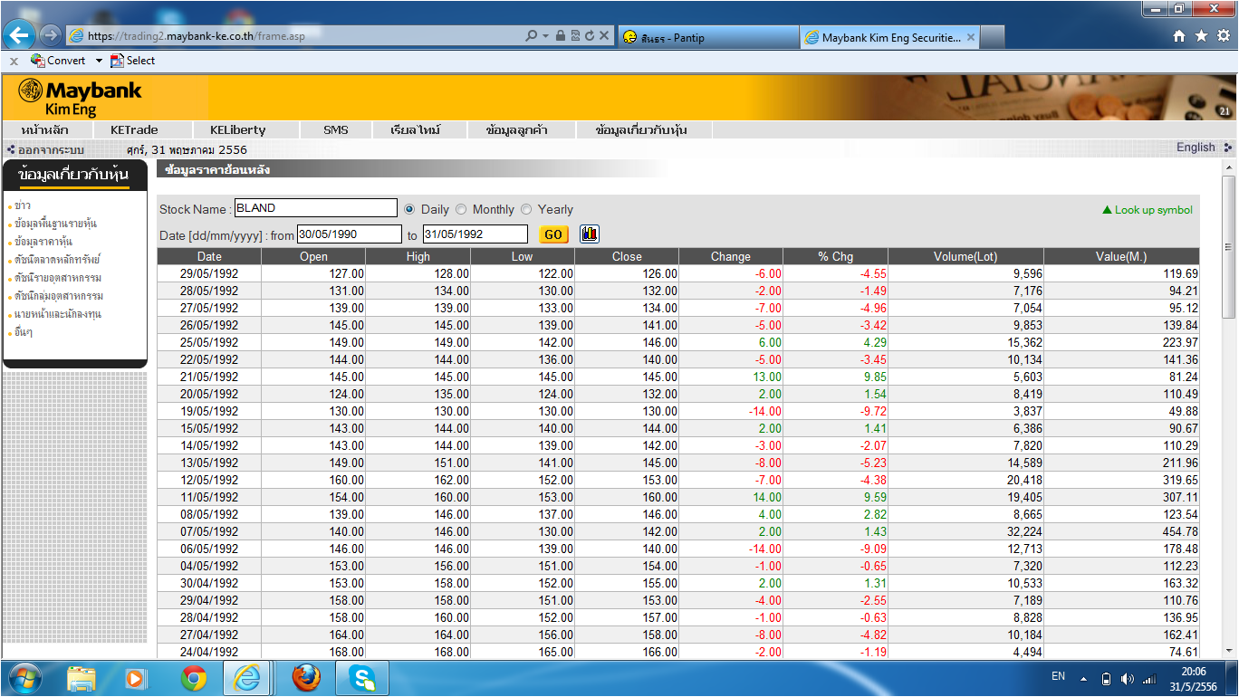Open the browser Tools gear icon

[x=1223, y=36]
